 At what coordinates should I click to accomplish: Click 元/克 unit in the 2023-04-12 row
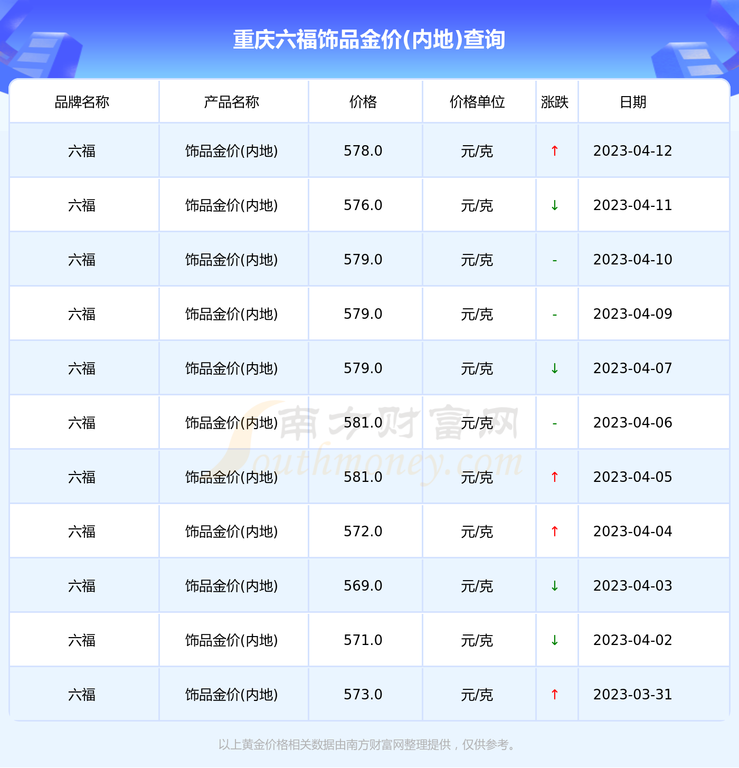(477, 151)
